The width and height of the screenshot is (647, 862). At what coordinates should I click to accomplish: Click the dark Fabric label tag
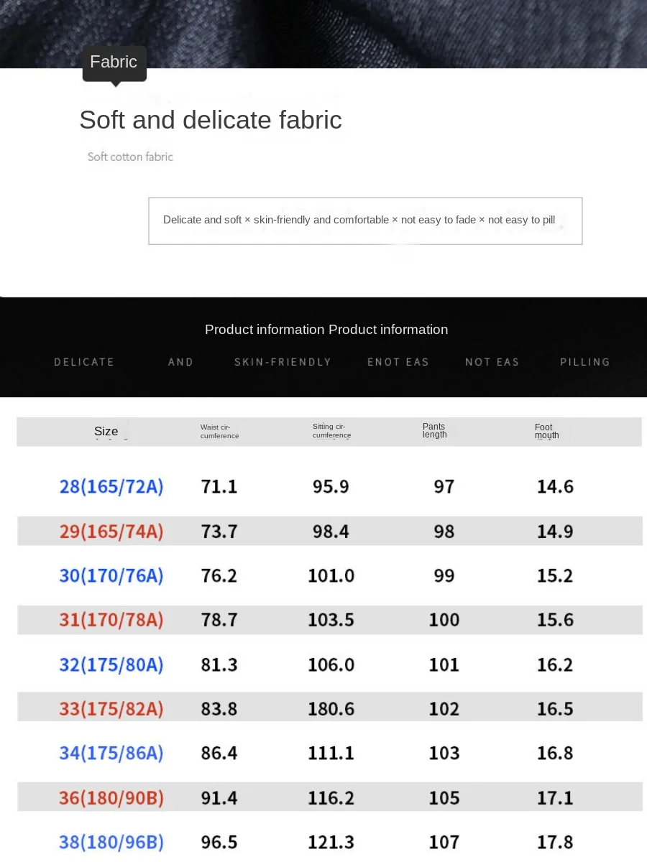[114, 63]
